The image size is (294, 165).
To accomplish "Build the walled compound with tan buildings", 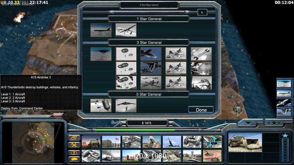I will point(172,156).
